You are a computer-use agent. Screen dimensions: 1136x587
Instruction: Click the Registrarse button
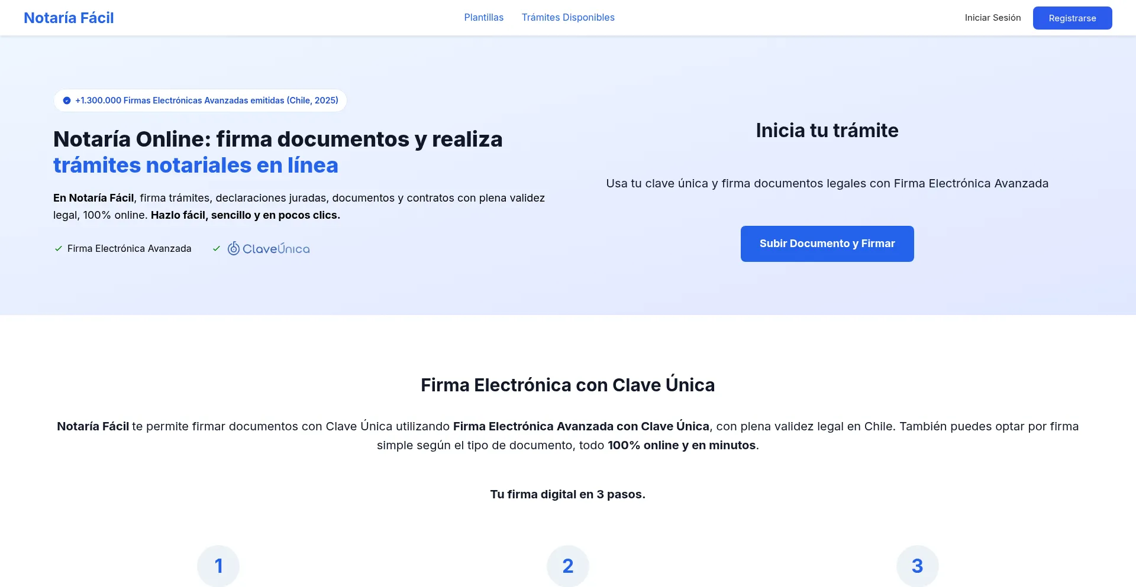tap(1072, 18)
